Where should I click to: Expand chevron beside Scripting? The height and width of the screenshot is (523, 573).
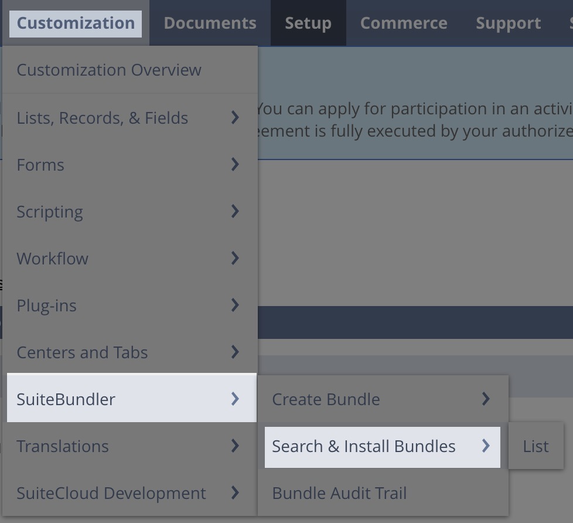(235, 212)
